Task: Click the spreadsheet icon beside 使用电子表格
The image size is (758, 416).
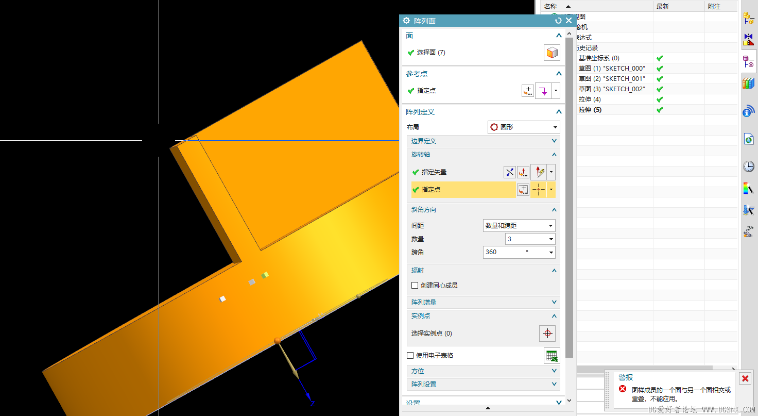Action: (552, 356)
